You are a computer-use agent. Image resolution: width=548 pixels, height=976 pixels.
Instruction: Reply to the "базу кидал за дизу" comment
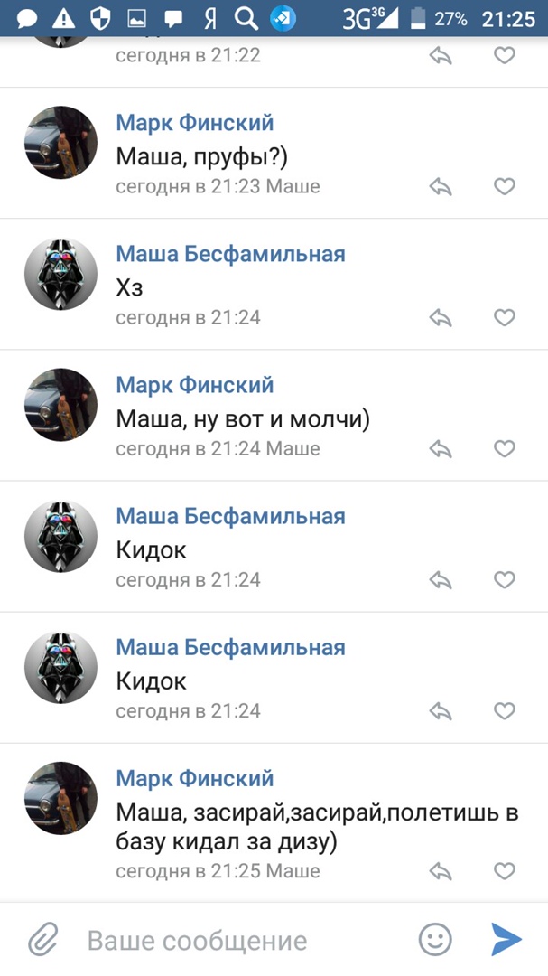point(440,871)
